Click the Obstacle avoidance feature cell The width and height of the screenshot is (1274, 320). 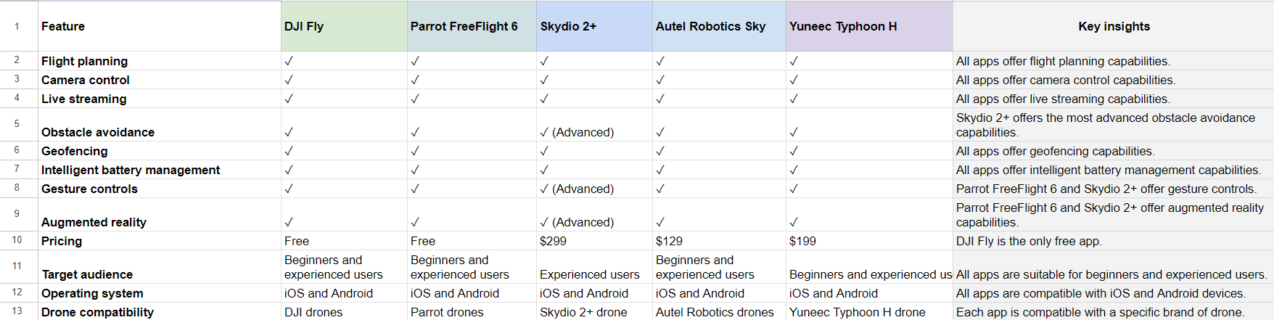[160, 124]
